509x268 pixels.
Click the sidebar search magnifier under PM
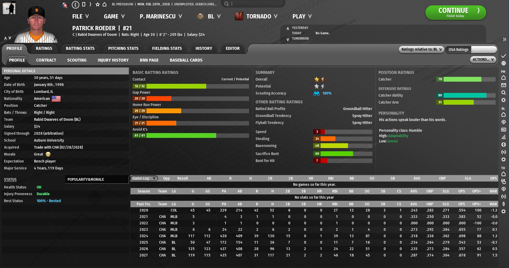504,93
